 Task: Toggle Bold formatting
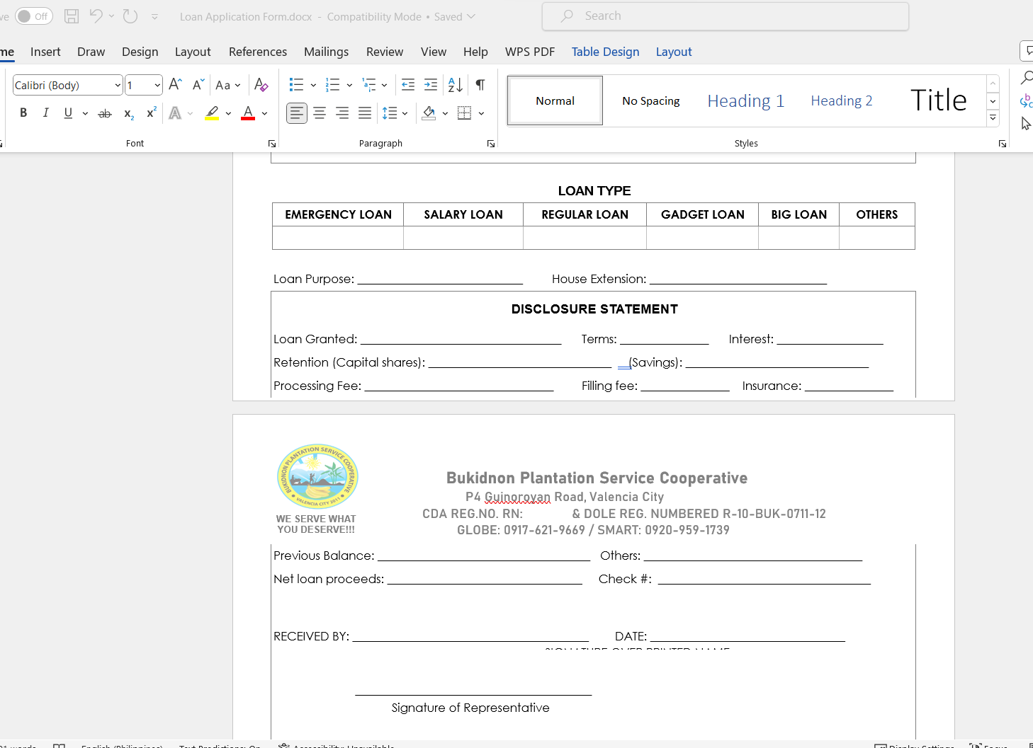click(23, 113)
